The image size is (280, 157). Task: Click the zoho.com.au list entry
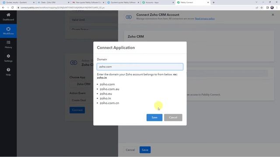[109, 89]
